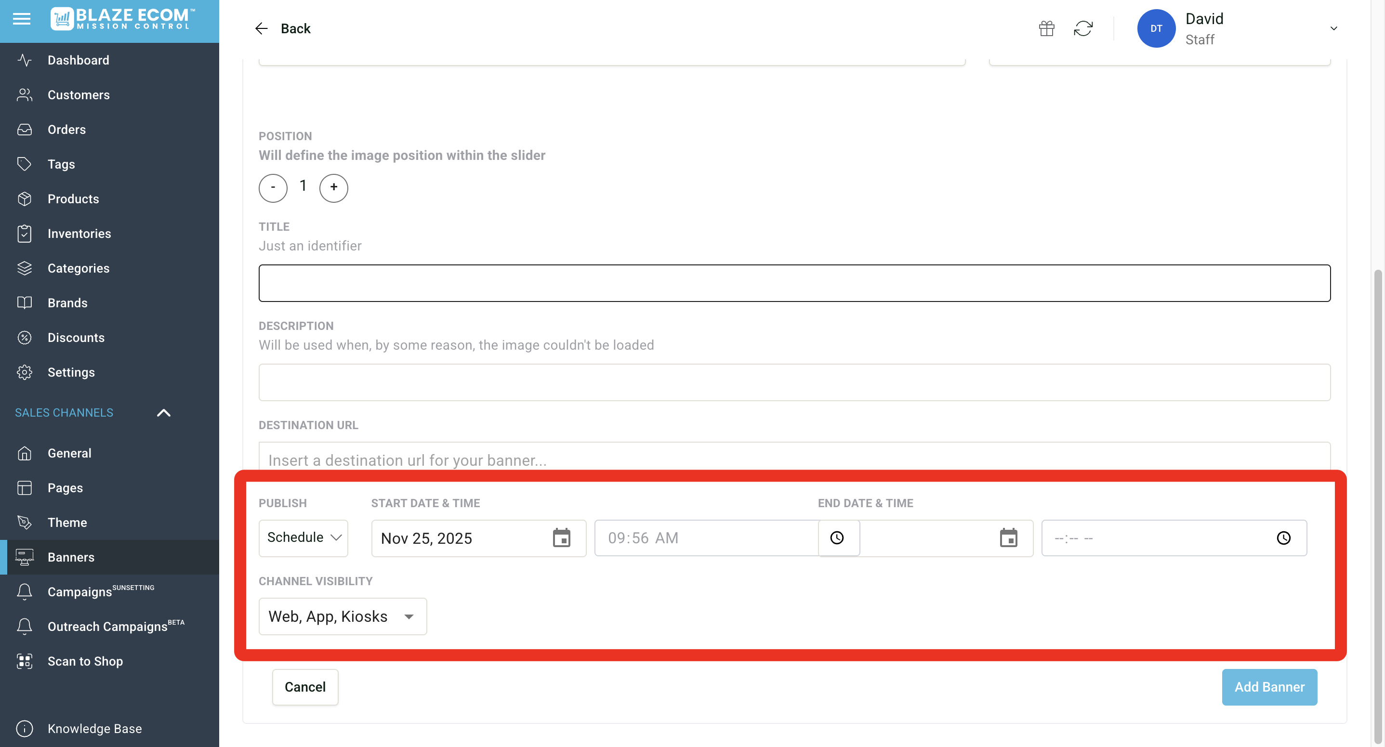Viewport: 1385px width, 747px height.
Task: Click the Cancel button
Action: pos(305,687)
